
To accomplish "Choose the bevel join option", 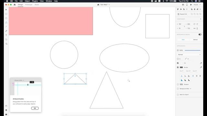I will point(189,80).
